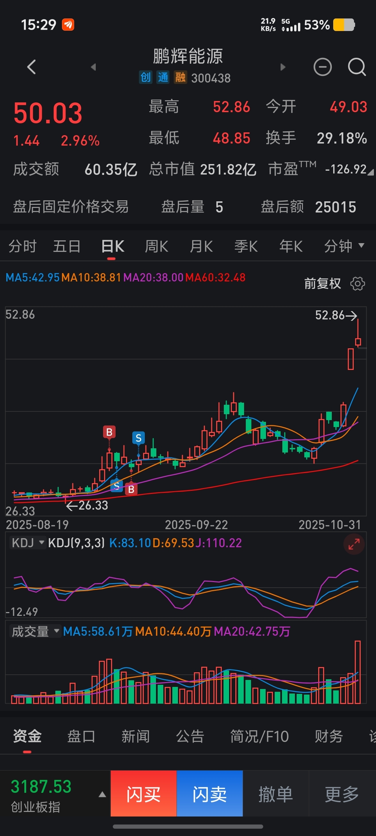Open the 公告 announcements tab
This screenshot has height=836, width=376.
190,736
